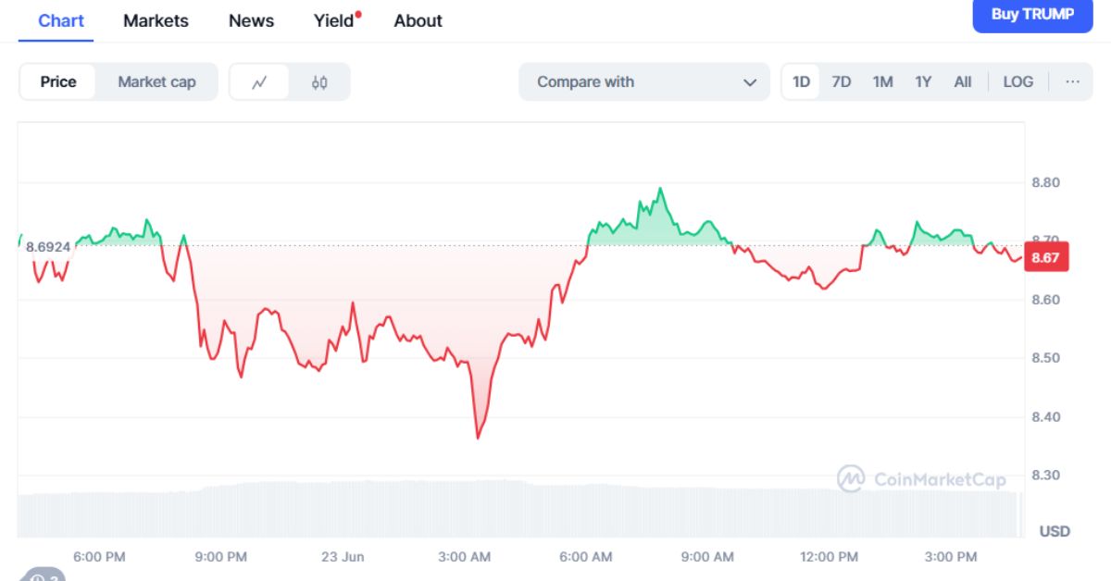The height and width of the screenshot is (581, 1111).
Task: Toggle the Price view
Action: pyautogui.click(x=58, y=81)
